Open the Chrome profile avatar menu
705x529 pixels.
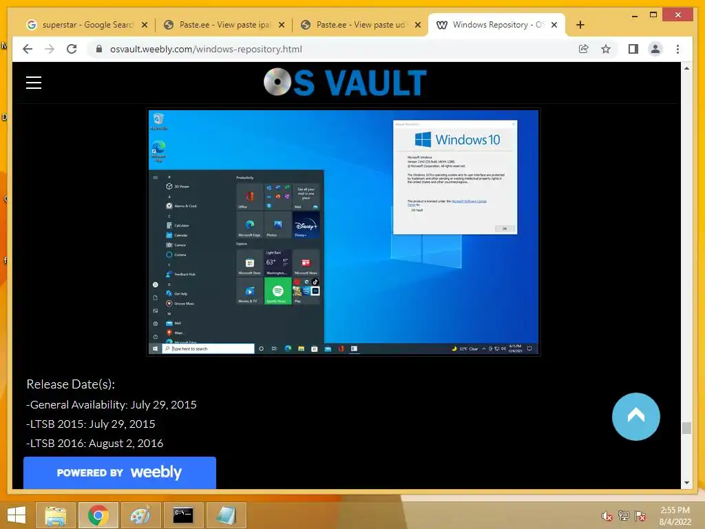point(655,49)
